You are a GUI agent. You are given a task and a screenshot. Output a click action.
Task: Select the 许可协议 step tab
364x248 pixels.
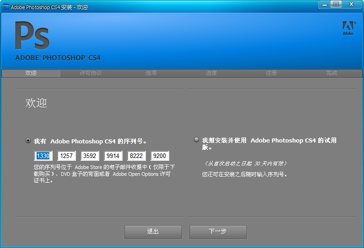click(x=91, y=73)
